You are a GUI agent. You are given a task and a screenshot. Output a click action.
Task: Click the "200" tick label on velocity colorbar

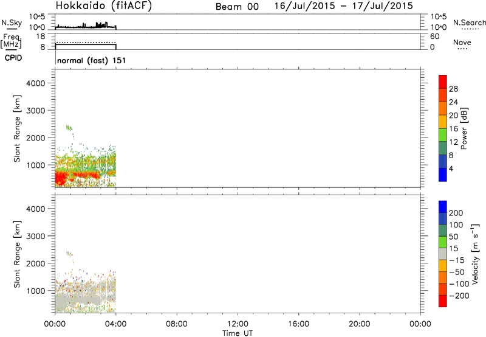pyautogui.click(x=456, y=213)
